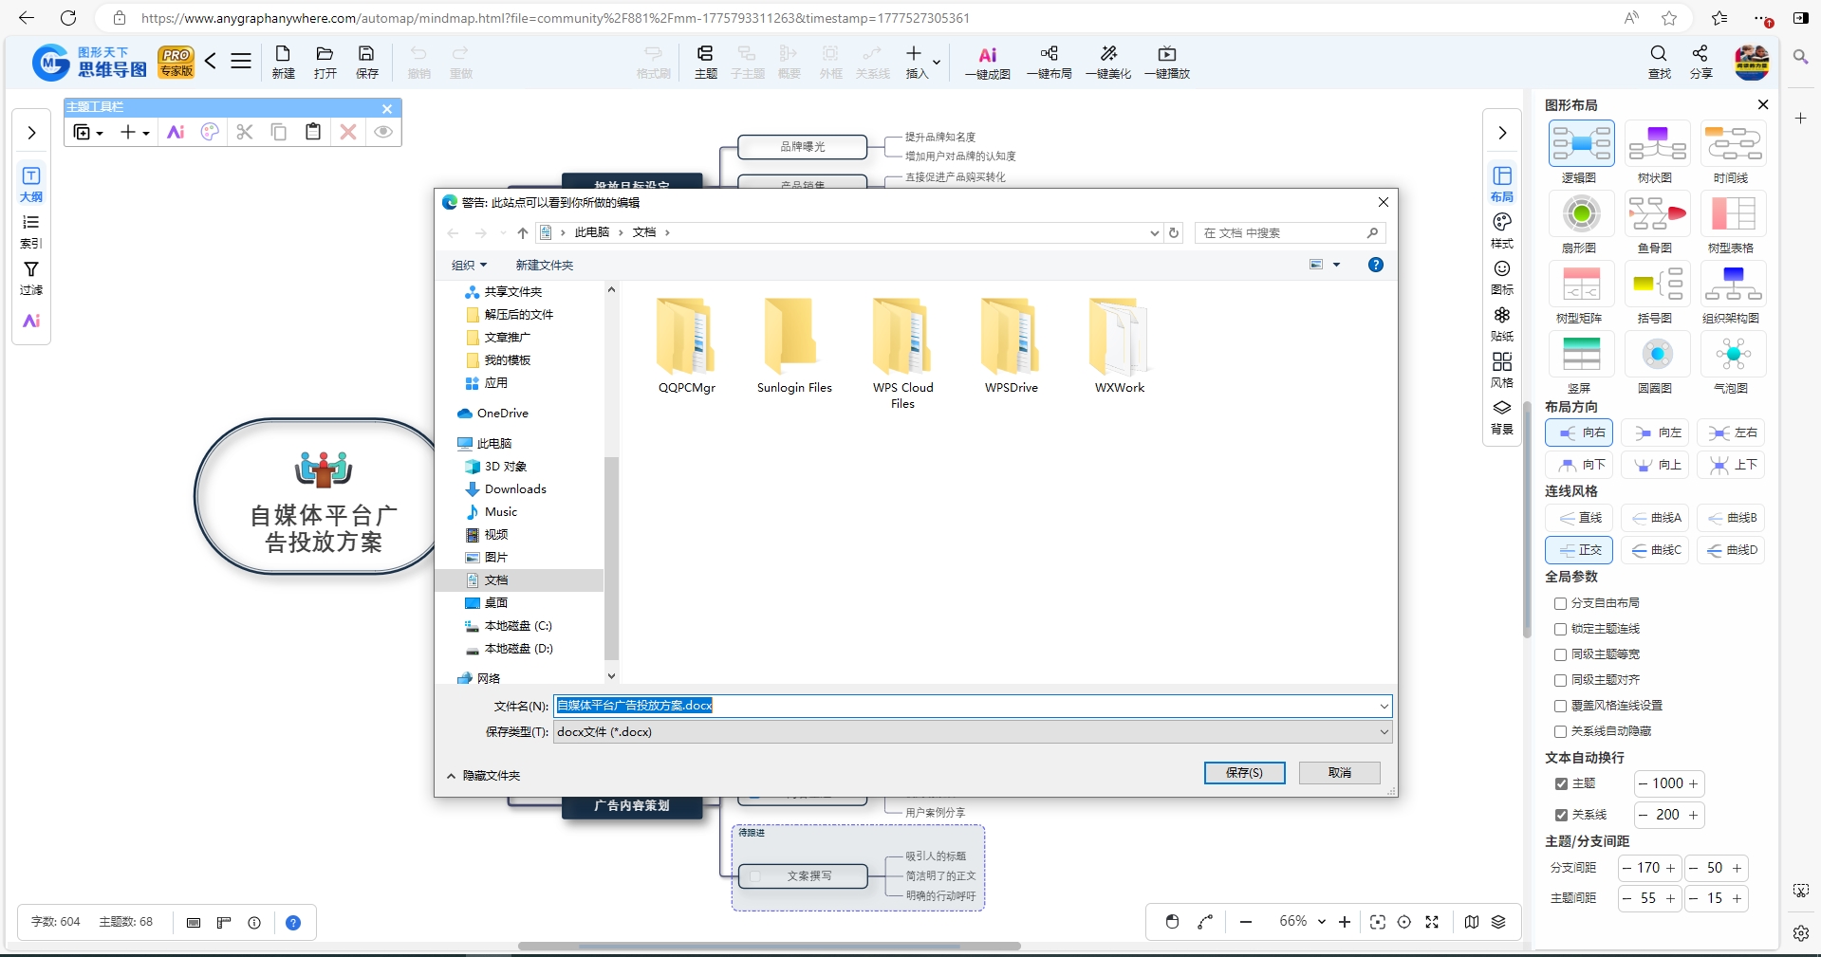This screenshot has height=957, width=1821.
Task: Switch to 布局 layout tab
Action: click(1502, 184)
